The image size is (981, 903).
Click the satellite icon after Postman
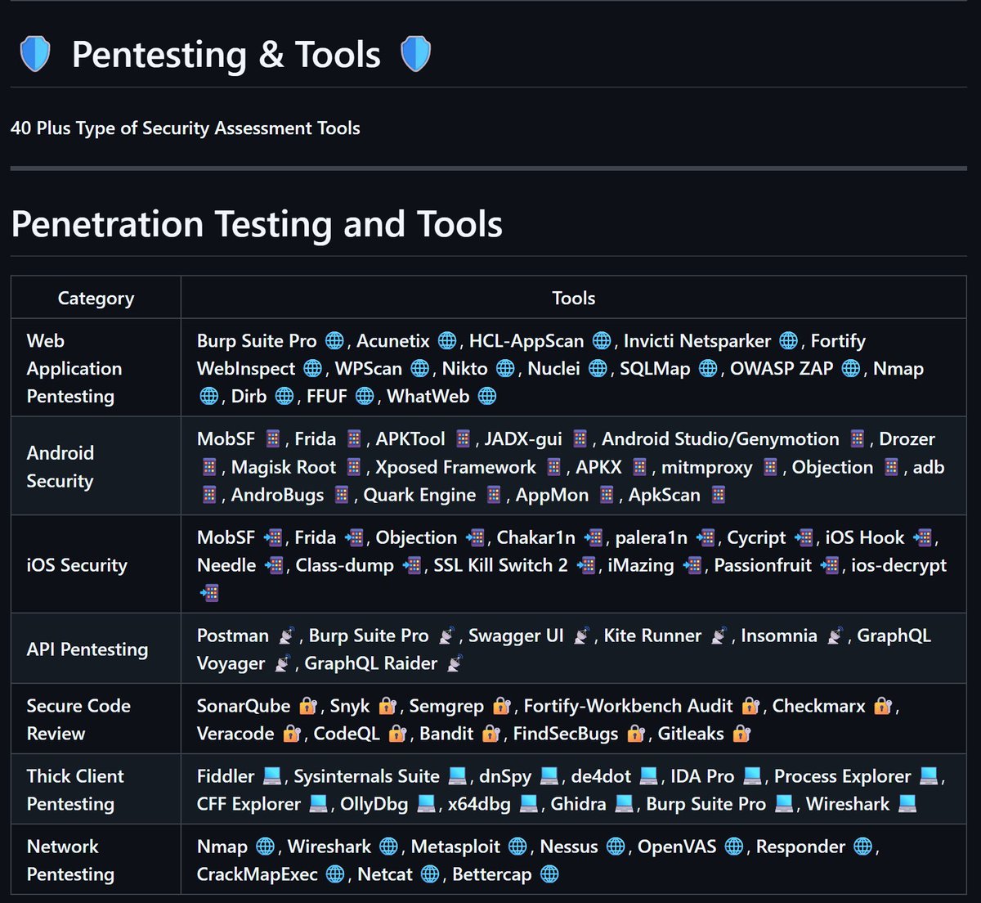(x=286, y=636)
